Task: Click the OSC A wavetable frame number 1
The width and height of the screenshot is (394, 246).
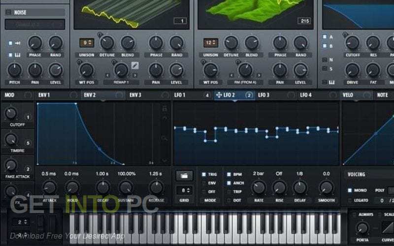Action: (x=180, y=21)
